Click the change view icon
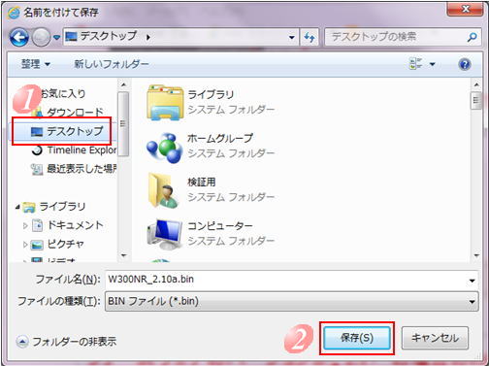Image resolution: width=489 pixels, height=366 pixels. (415, 64)
